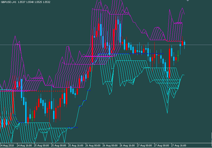Select the 27 Aug 00:00 time label

[x=144, y=145]
